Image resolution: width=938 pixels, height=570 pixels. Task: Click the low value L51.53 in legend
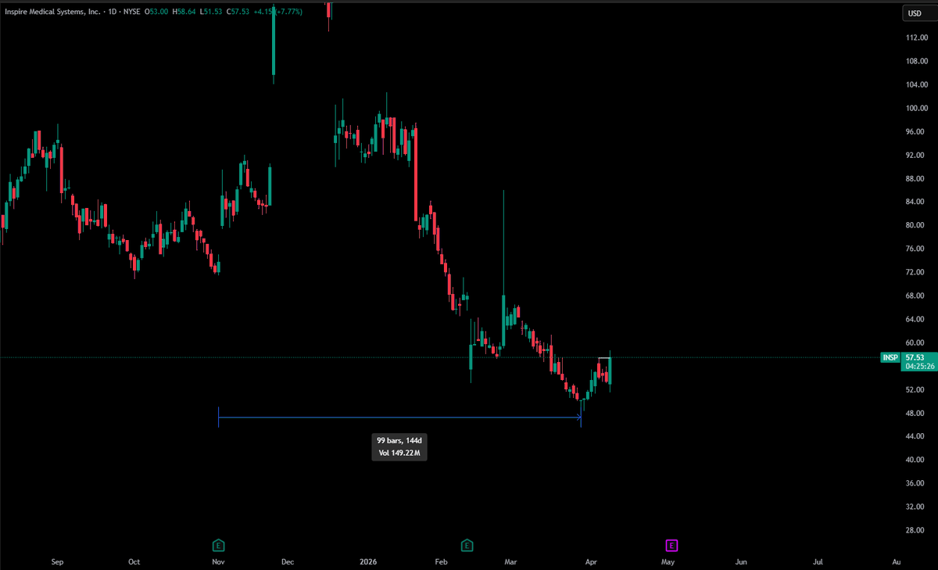(212, 12)
